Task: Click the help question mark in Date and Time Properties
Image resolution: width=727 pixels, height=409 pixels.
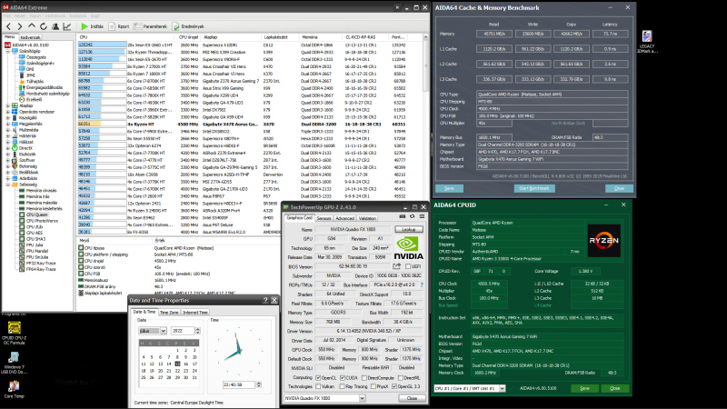Action: 265,301
